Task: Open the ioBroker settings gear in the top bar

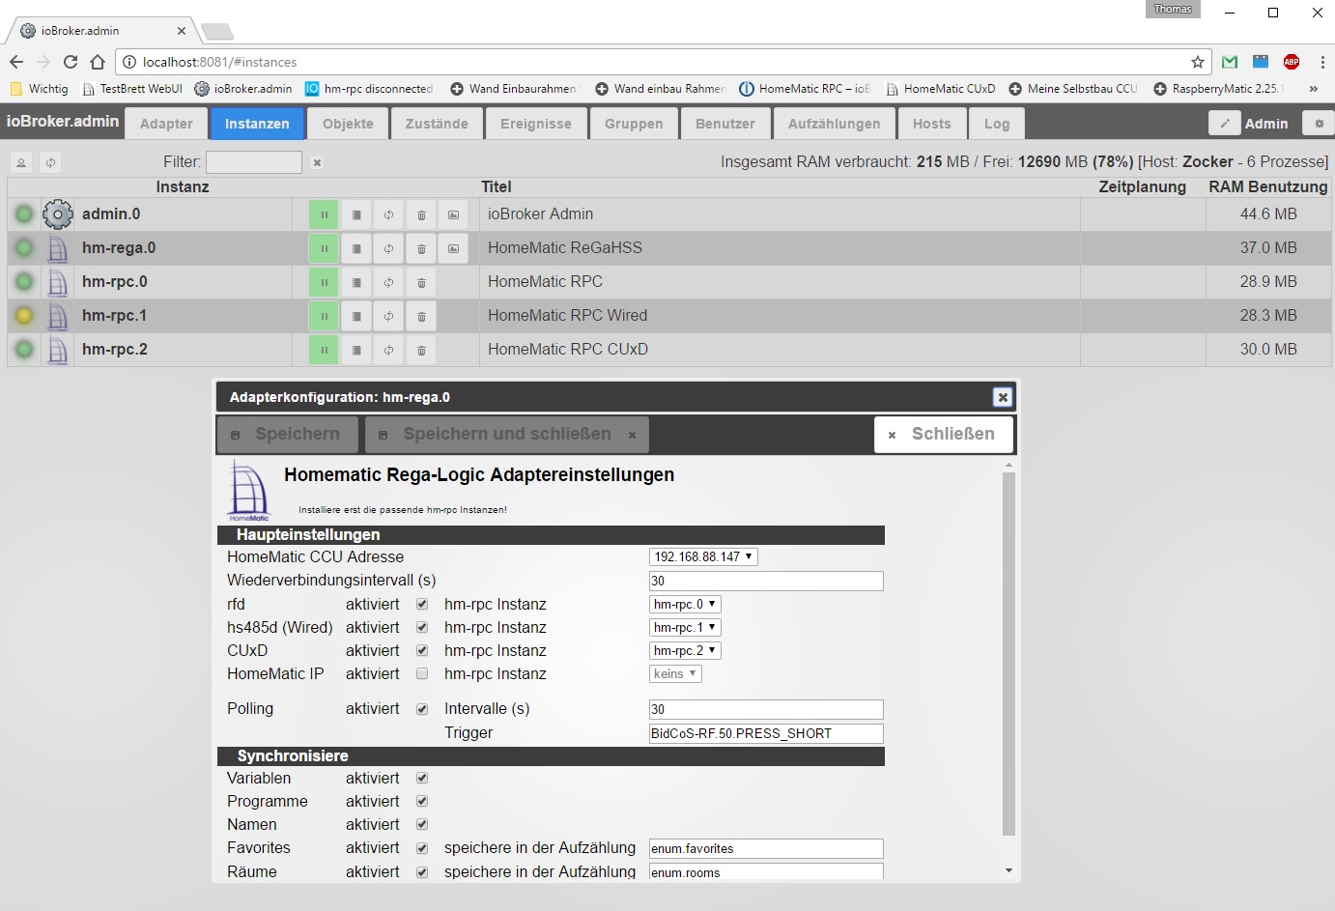Action: click(x=1319, y=124)
